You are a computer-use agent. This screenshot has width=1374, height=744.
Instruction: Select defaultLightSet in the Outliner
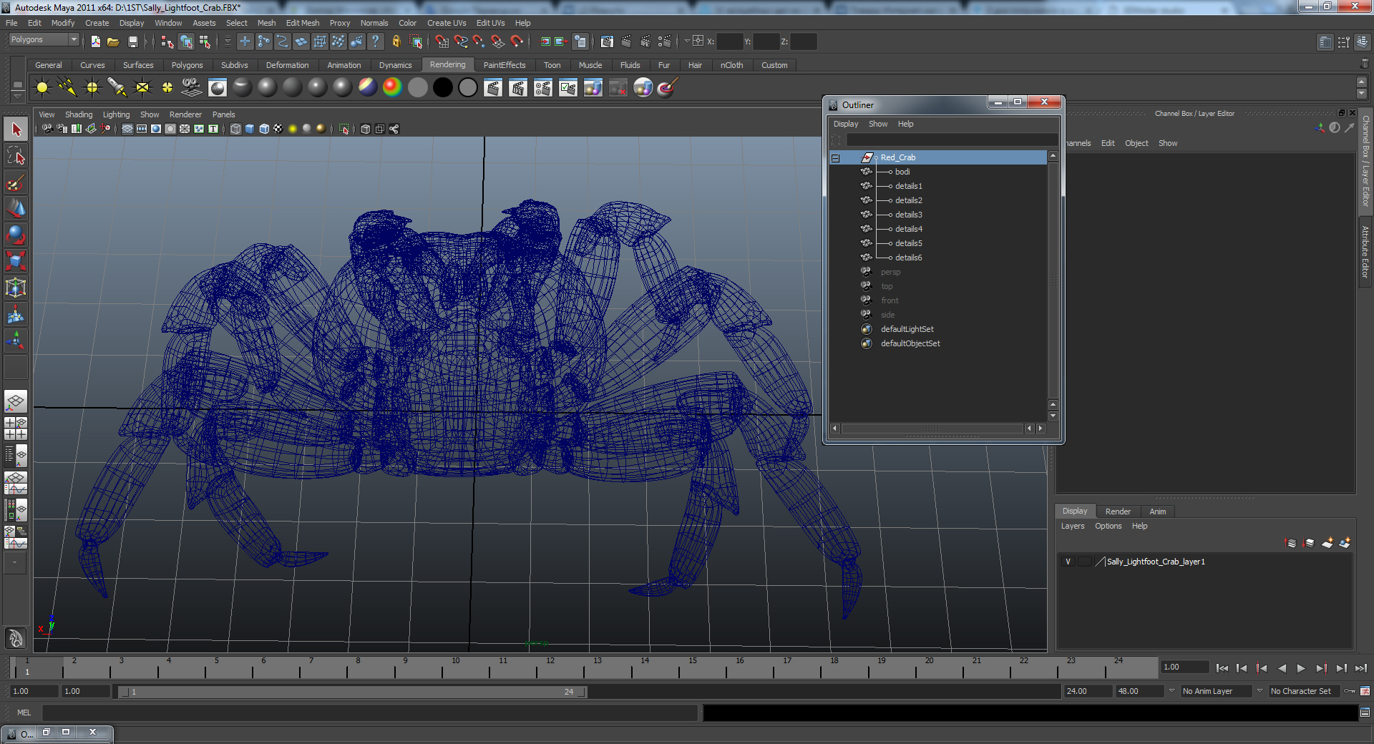(907, 329)
